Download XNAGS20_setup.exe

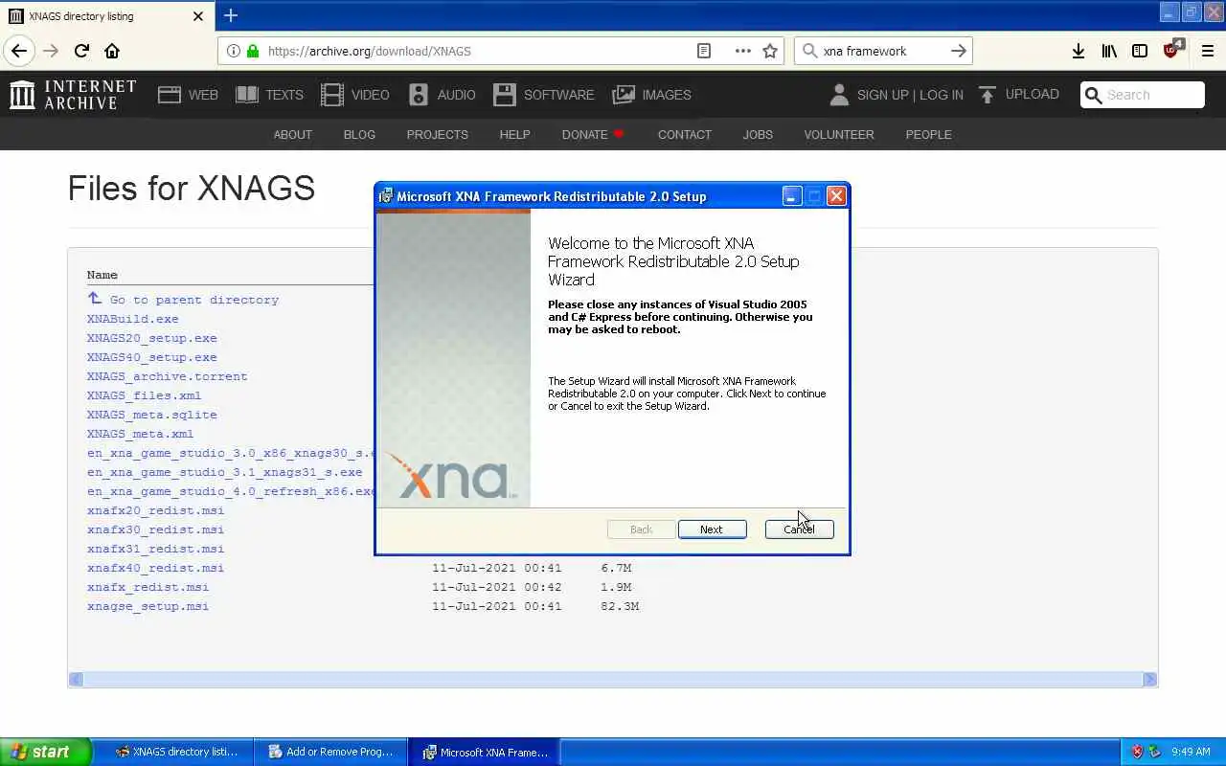click(x=151, y=338)
